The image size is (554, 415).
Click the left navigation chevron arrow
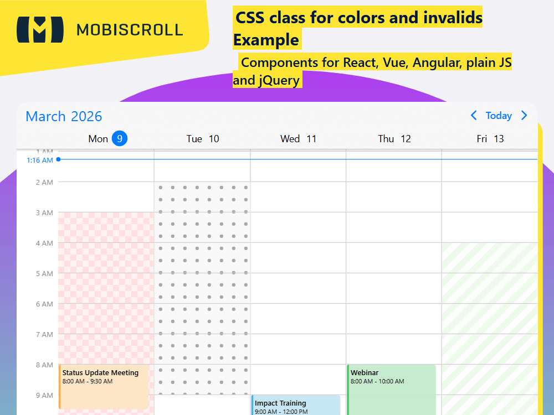(x=474, y=116)
